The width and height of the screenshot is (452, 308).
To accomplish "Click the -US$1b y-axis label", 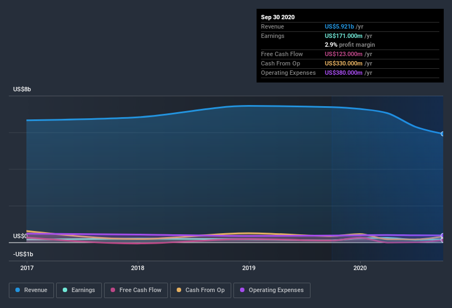I will point(23,254).
